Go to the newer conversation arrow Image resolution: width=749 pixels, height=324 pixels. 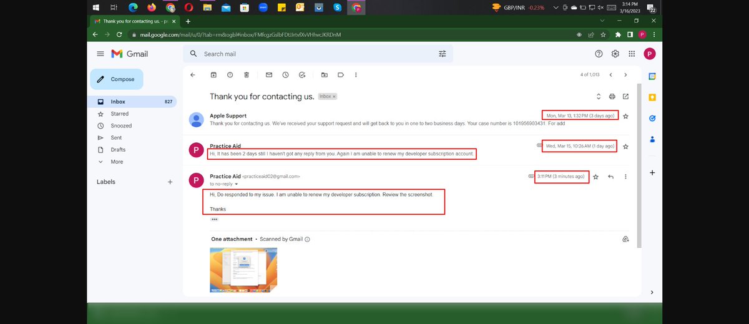(611, 75)
